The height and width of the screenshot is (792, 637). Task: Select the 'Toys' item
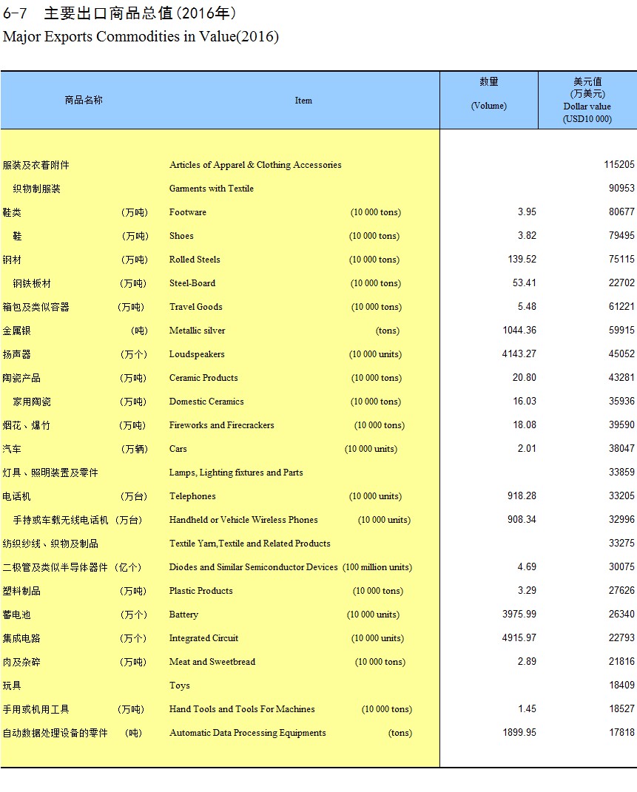[179, 686]
